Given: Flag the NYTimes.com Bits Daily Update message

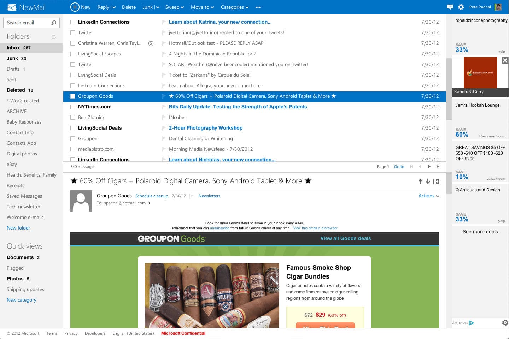Looking at the screenshot, I should (x=164, y=107).
